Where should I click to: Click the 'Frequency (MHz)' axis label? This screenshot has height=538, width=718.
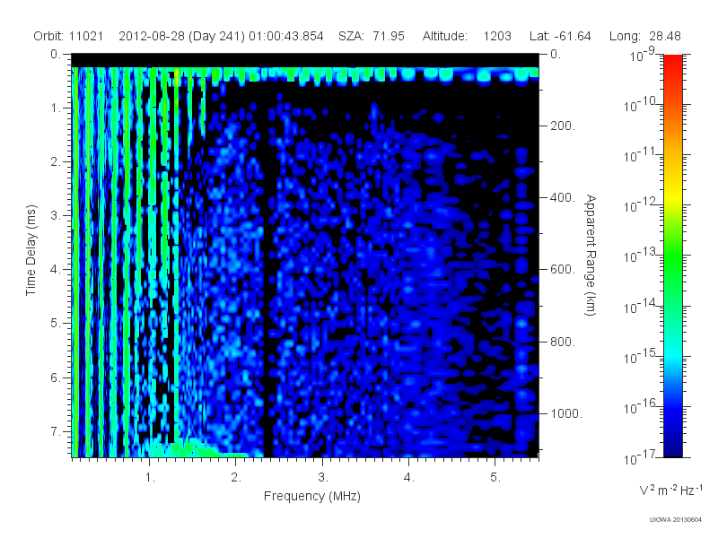coord(311,497)
